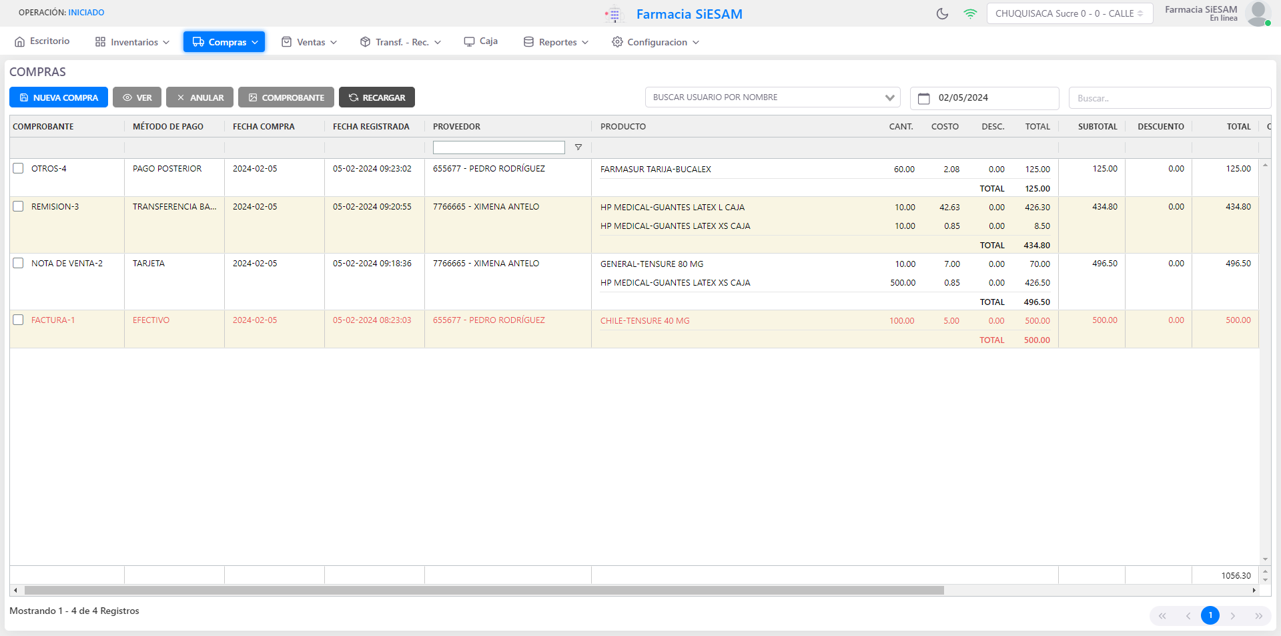Click page 1 pagination button
Viewport: 1281px width, 636px height.
(1210, 616)
